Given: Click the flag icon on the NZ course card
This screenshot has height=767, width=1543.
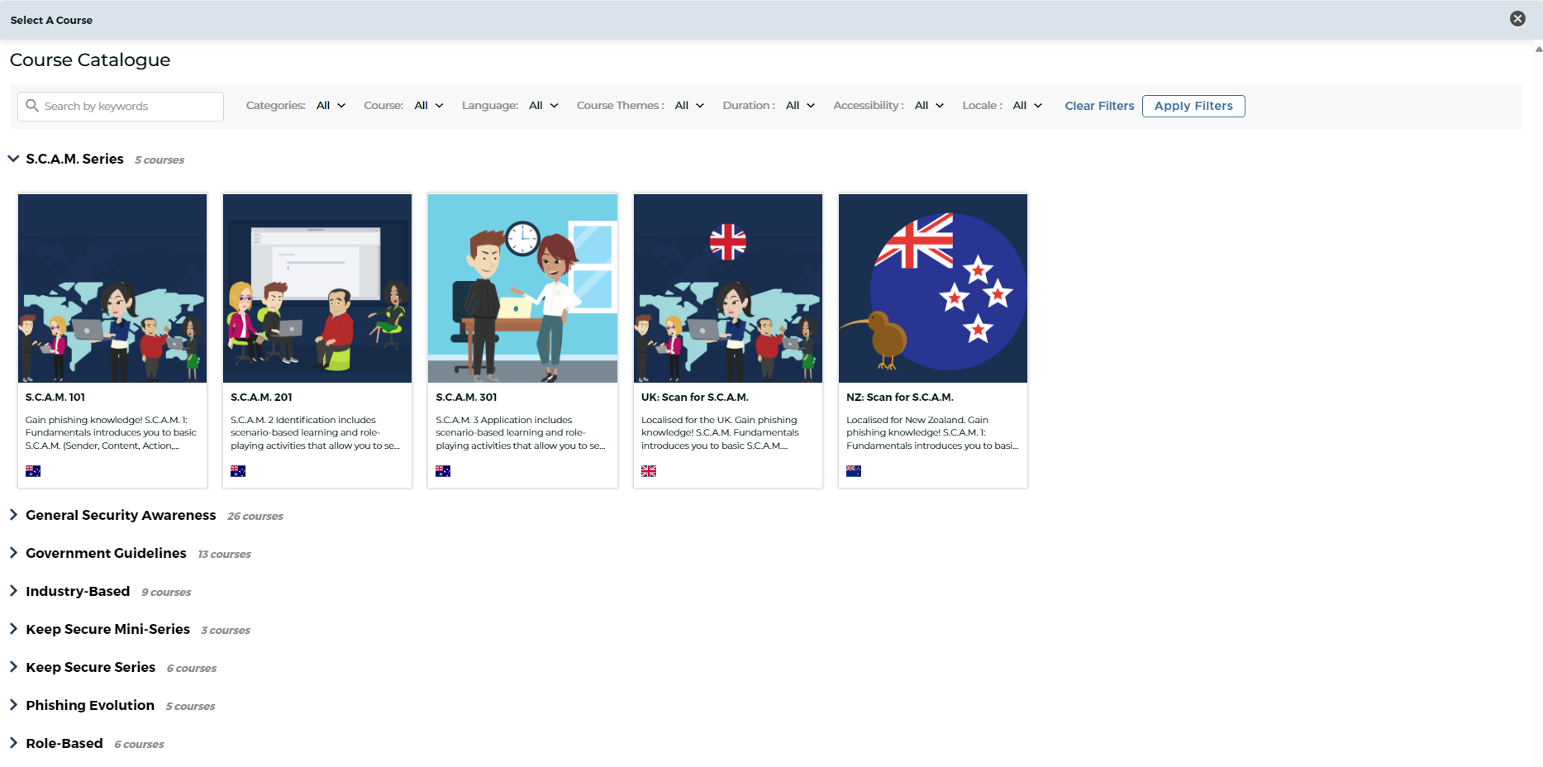Looking at the screenshot, I should [x=854, y=471].
